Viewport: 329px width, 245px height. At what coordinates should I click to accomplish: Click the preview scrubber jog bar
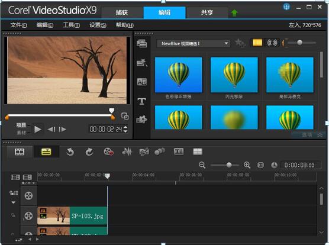click(x=60, y=115)
